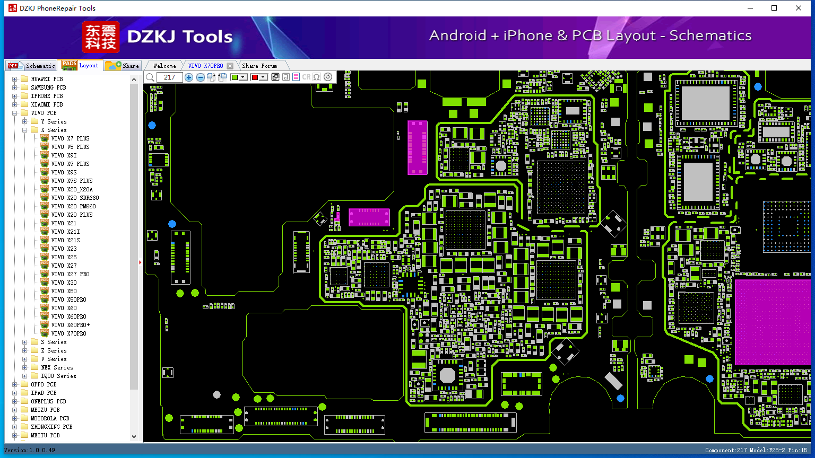This screenshot has width=815, height=458.
Task: Open the VIVO X20_X20A layout file
Action: pyautogui.click(x=72, y=189)
